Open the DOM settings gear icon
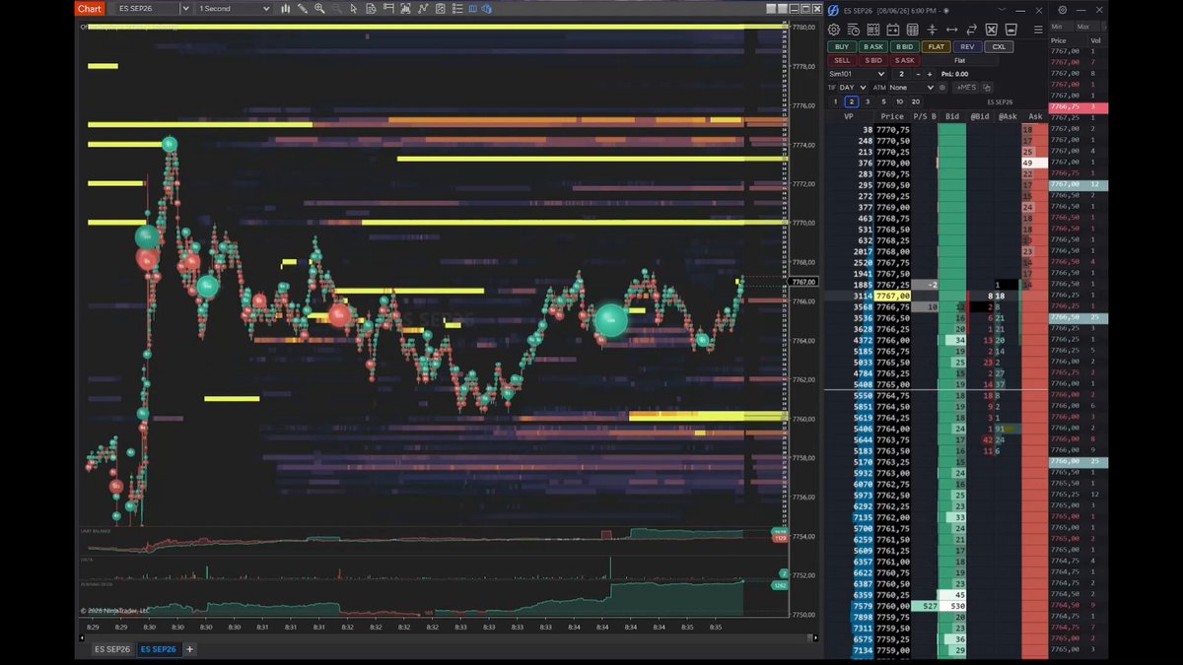Viewport: 1183px width, 665px height. point(834,30)
